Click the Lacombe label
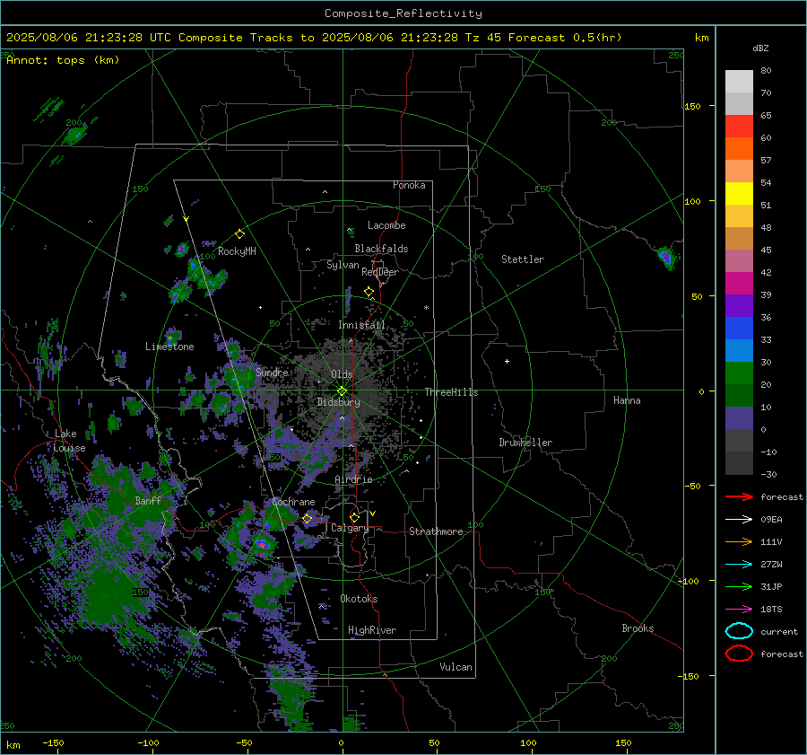Viewport: 807px width, 755px height. pyautogui.click(x=386, y=225)
